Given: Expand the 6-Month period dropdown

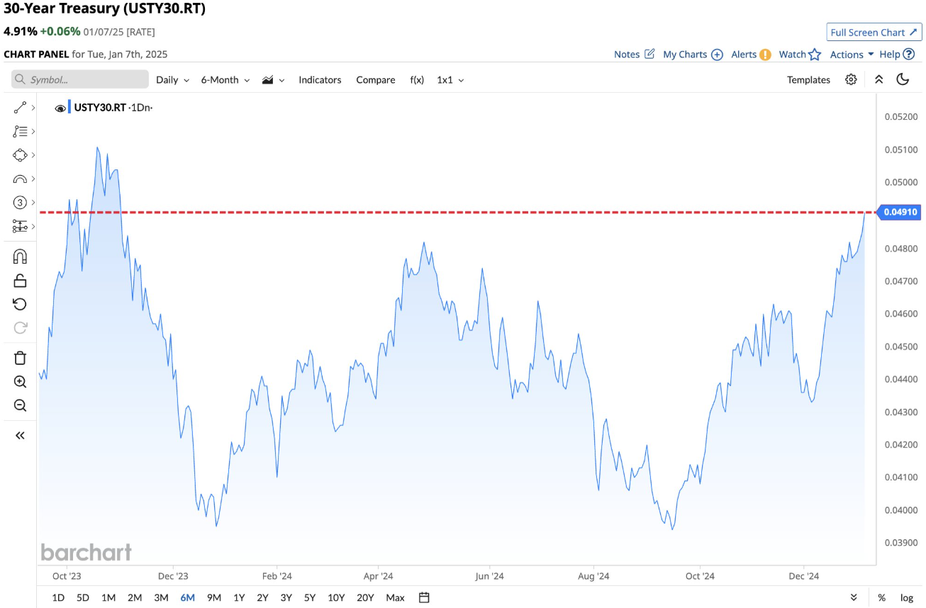Looking at the screenshot, I should pos(225,80).
